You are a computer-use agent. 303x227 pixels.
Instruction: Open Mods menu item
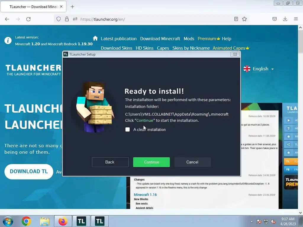(189, 39)
